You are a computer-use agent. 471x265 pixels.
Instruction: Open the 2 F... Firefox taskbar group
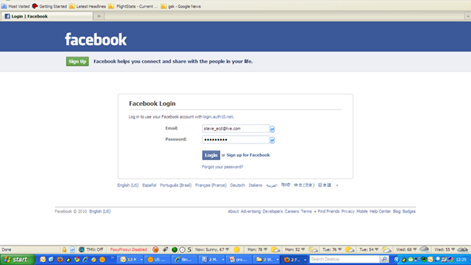point(294,259)
